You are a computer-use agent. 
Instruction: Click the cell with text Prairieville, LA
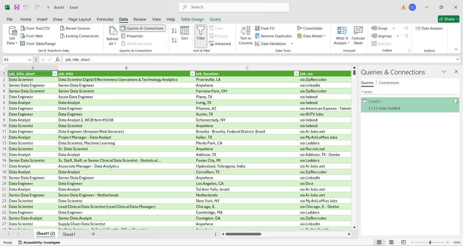coord(247,79)
